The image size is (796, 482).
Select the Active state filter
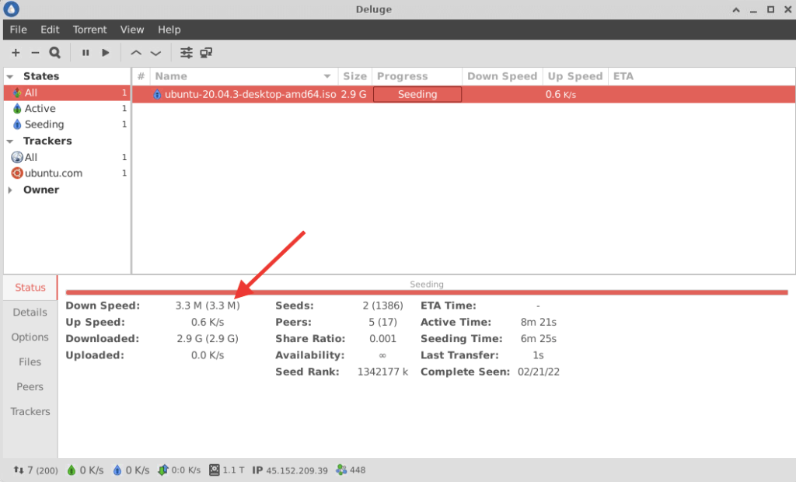coord(67,109)
